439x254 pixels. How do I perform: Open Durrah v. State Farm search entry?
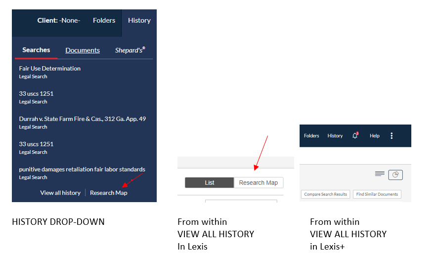82,119
